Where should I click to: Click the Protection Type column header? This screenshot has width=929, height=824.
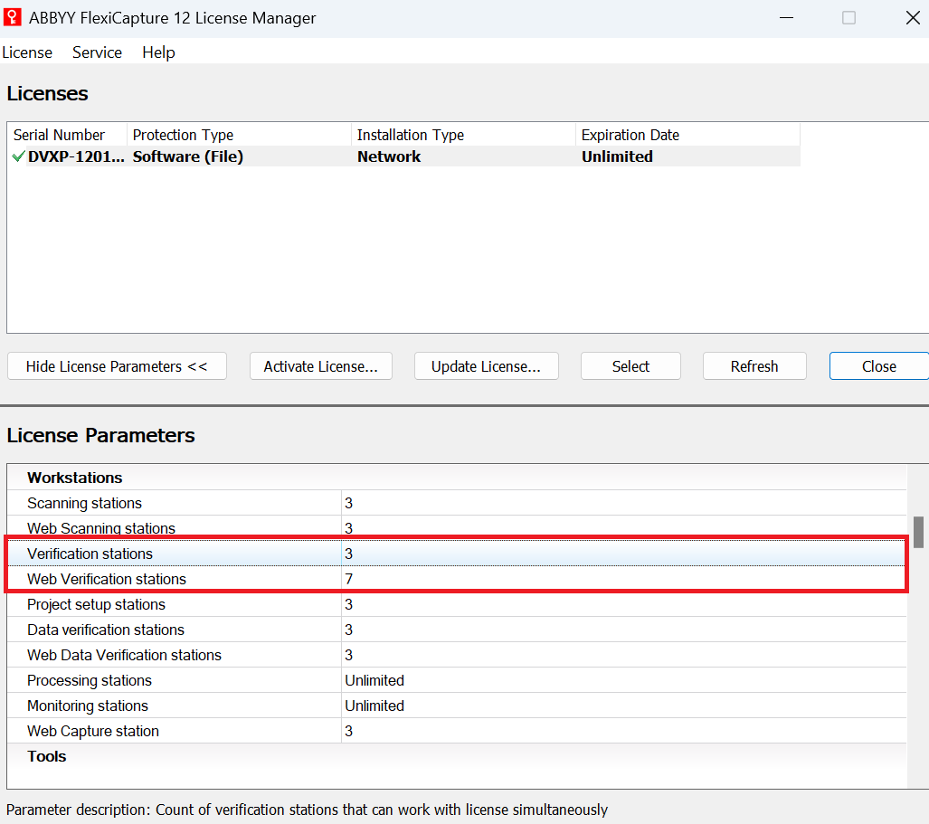pyautogui.click(x=240, y=135)
